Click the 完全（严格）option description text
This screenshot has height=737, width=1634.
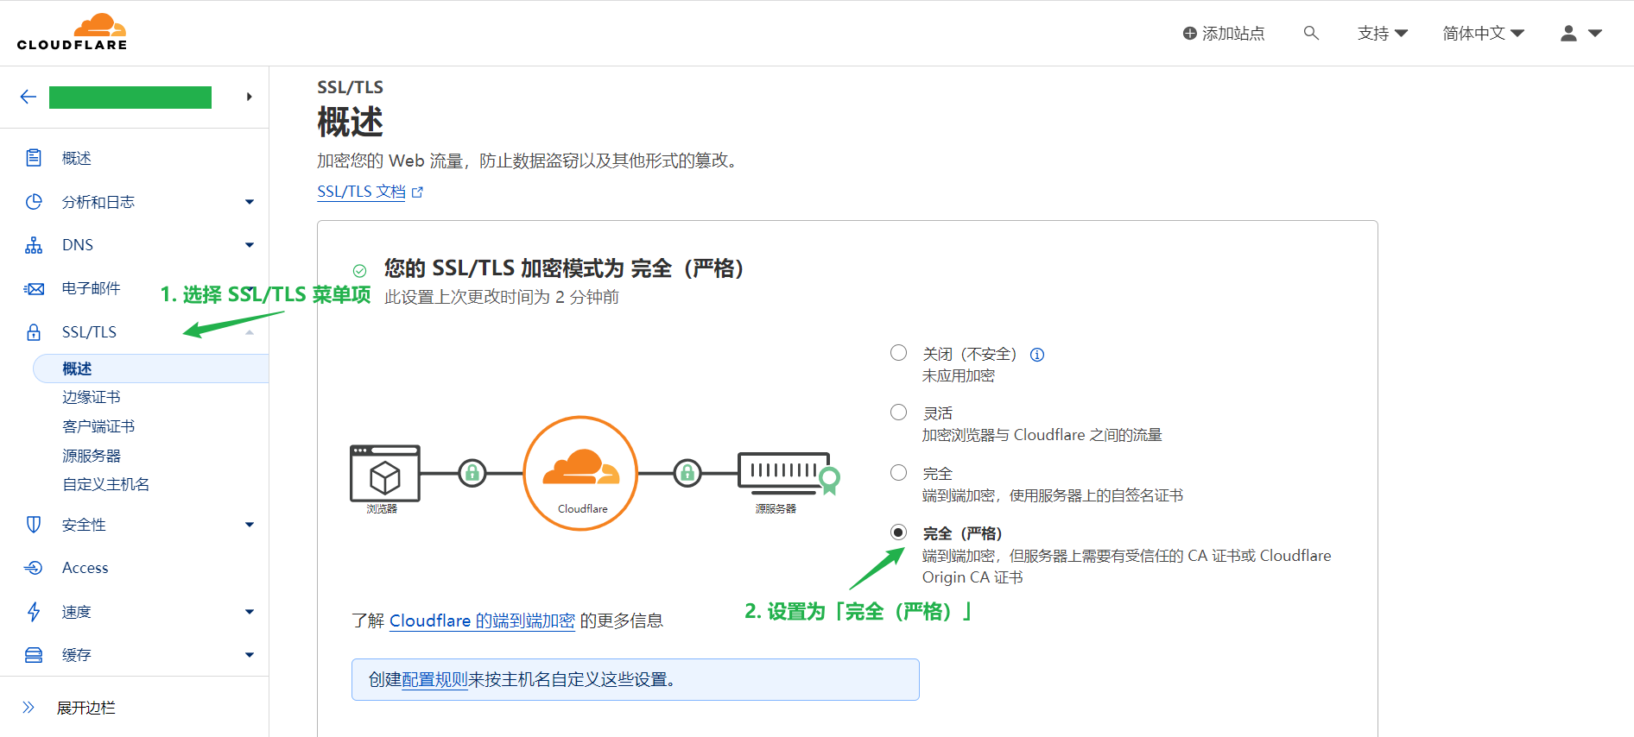1127,566
